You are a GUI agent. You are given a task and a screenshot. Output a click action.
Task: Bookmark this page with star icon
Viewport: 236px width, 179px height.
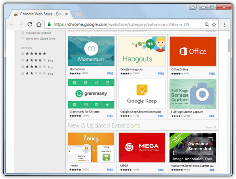coord(214,24)
